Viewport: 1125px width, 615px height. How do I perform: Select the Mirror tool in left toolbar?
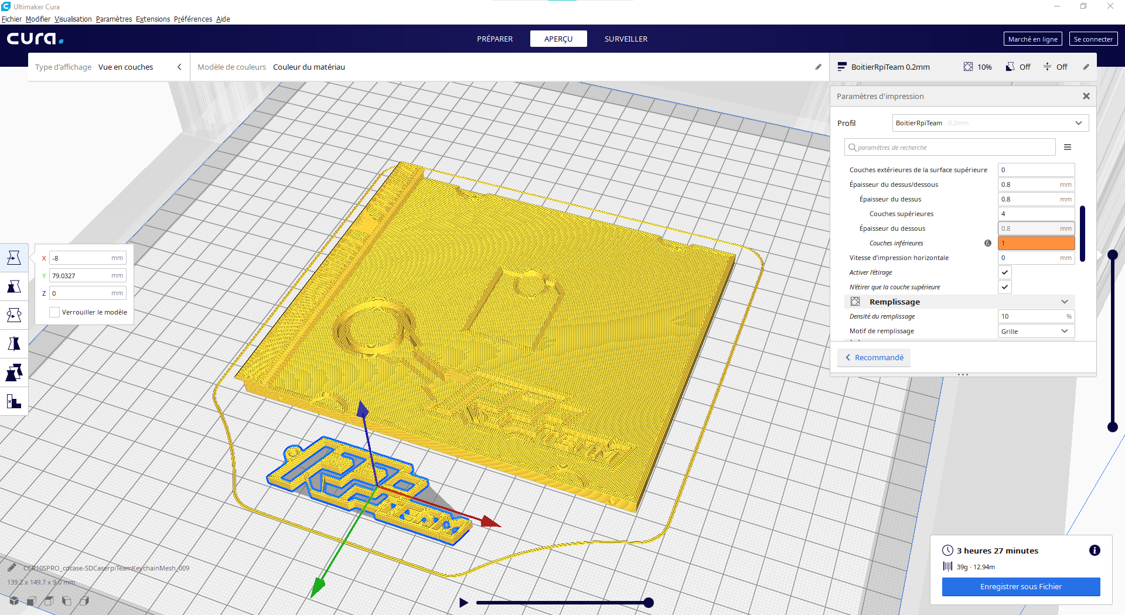pos(14,344)
